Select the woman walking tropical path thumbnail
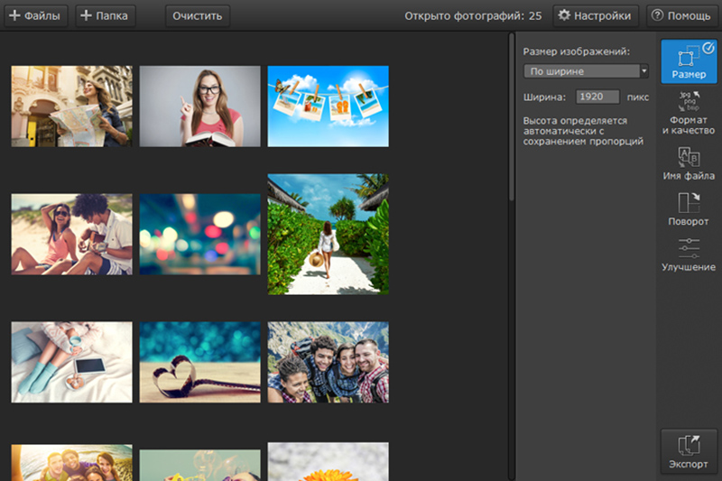 pyautogui.click(x=328, y=235)
